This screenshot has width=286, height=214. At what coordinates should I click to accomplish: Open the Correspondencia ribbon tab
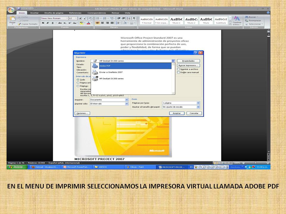[97, 13]
